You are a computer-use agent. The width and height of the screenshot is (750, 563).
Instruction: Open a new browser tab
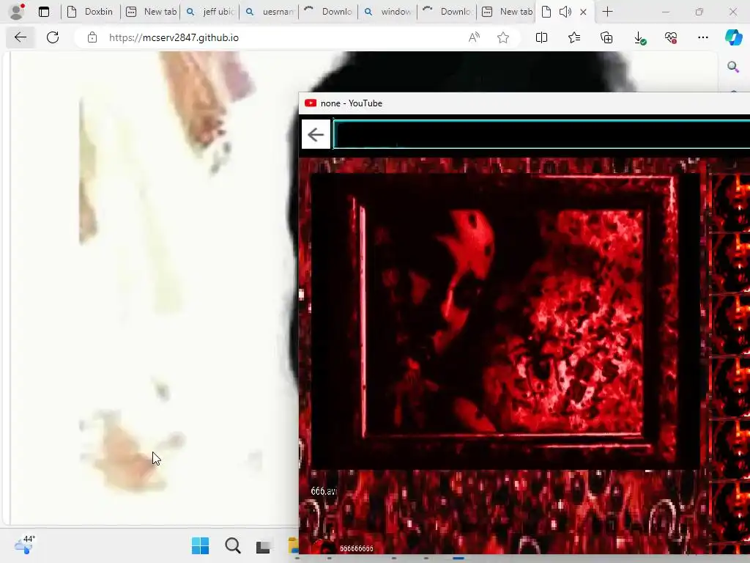[x=607, y=12]
